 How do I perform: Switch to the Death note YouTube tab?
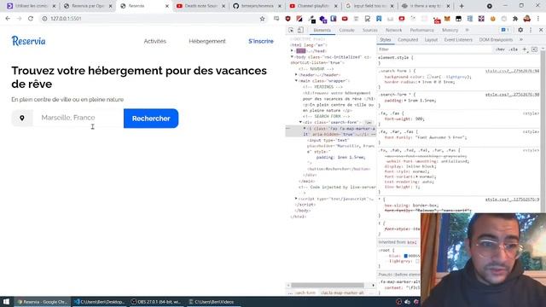(x=200, y=6)
